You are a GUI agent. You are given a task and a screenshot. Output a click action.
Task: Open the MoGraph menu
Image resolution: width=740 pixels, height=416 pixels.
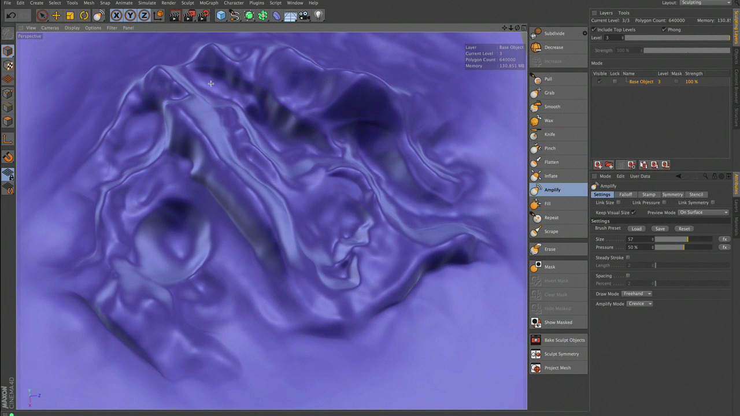209,3
